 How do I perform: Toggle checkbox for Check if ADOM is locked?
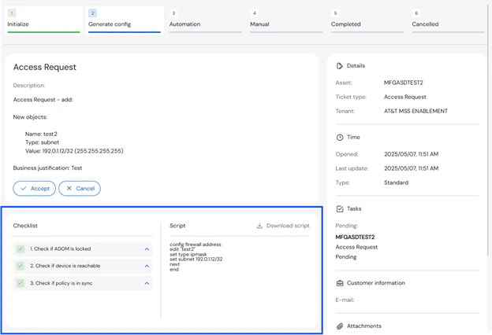pyautogui.click(x=20, y=249)
